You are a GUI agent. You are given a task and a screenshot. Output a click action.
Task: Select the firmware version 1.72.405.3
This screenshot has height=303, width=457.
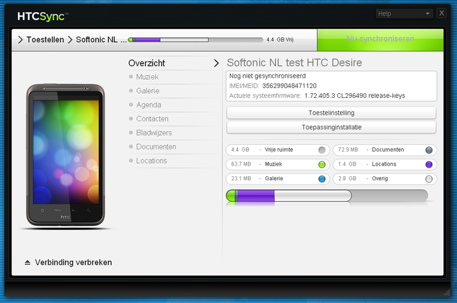pyautogui.click(x=320, y=96)
